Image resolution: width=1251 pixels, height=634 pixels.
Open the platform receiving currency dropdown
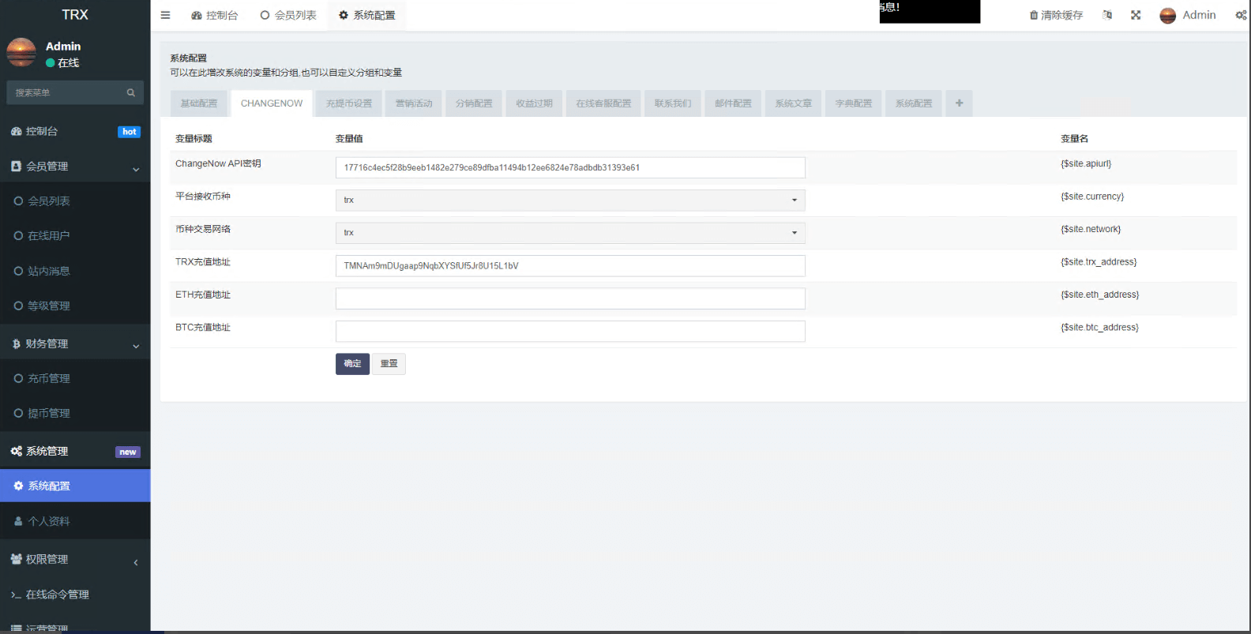(569, 201)
